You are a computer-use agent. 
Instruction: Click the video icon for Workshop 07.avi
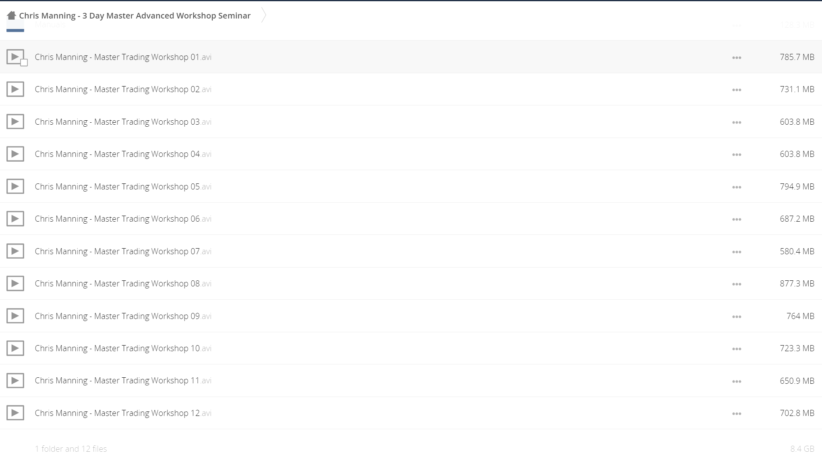[x=15, y=251]
